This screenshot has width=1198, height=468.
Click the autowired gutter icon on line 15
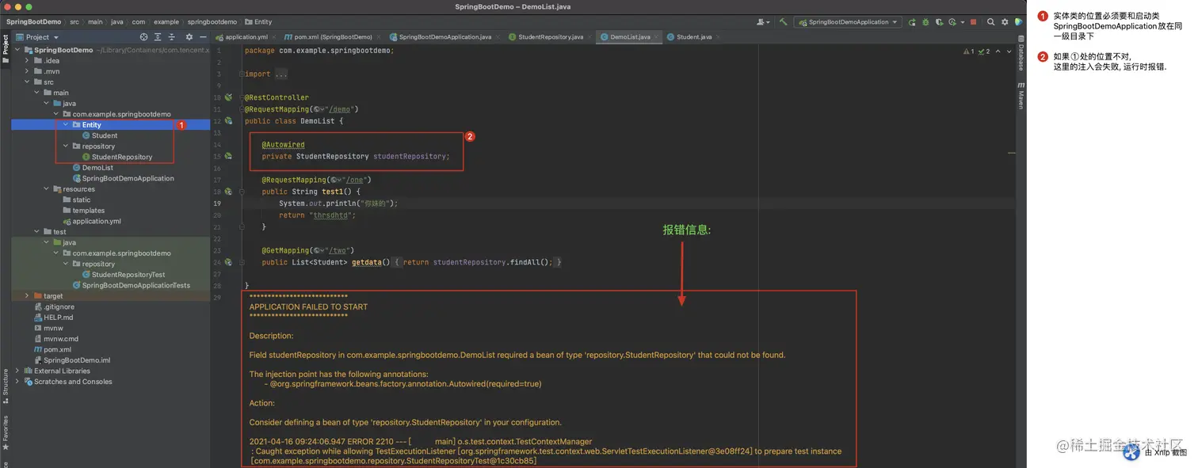coord(228,156)
